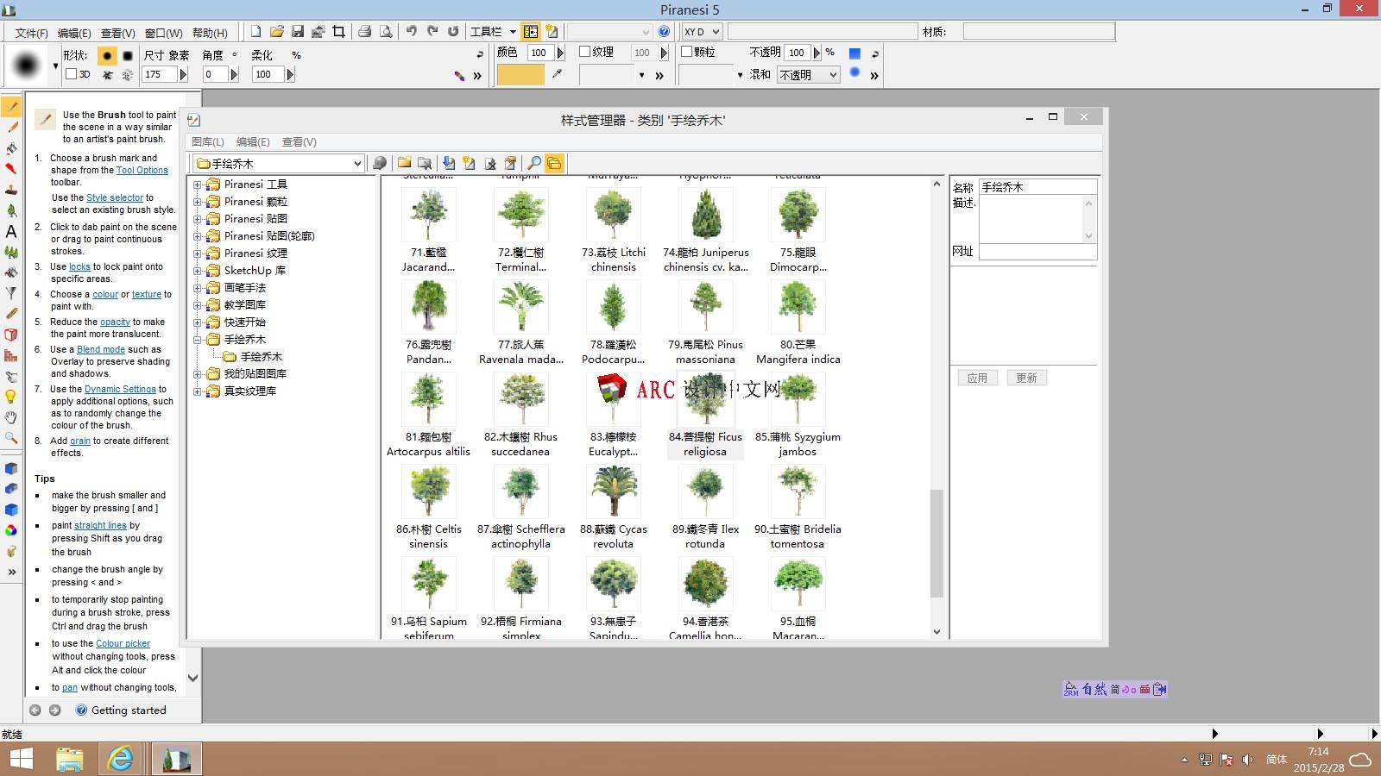Open the brush preview dropdown arrow
Image resolution: width=1381 pixels, height=776 pixels.
(56, 66)
